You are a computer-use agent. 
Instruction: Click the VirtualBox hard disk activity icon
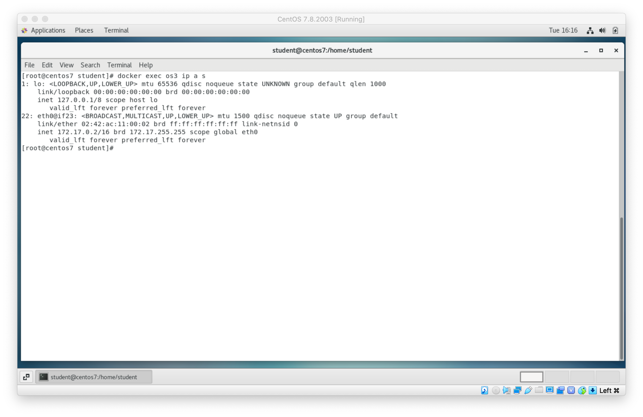click(484, 390)
